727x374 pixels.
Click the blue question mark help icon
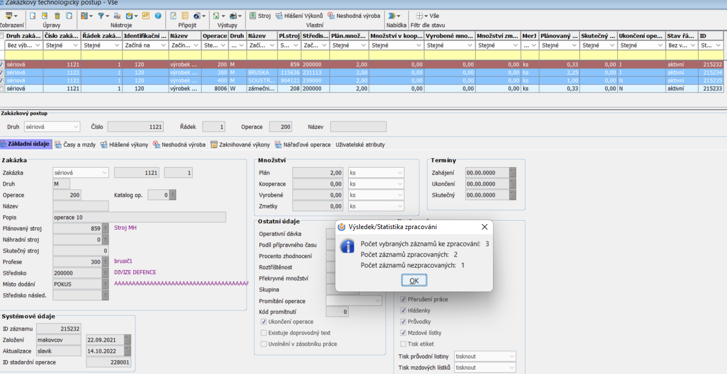click(x=158, y=16)
